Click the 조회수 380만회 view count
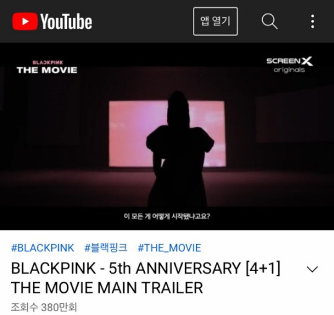The width and height of the screenshot is (334, 315). (44, 307)
